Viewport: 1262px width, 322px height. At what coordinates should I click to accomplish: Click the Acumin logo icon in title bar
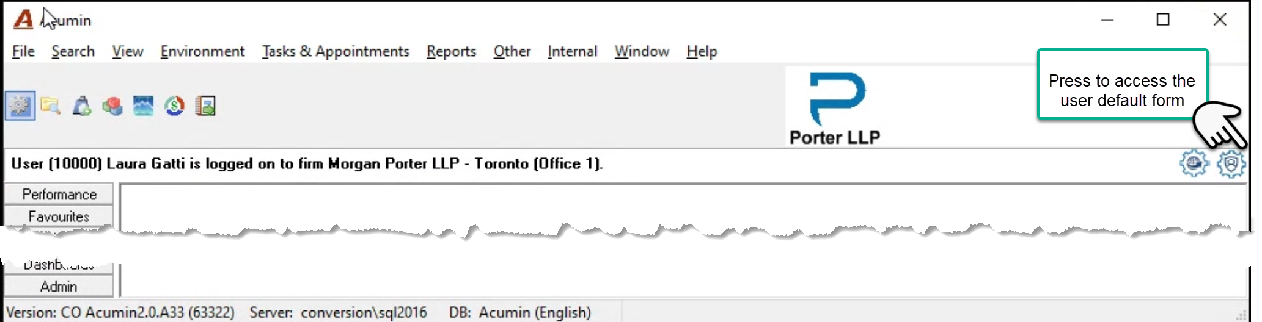[23, 20]
